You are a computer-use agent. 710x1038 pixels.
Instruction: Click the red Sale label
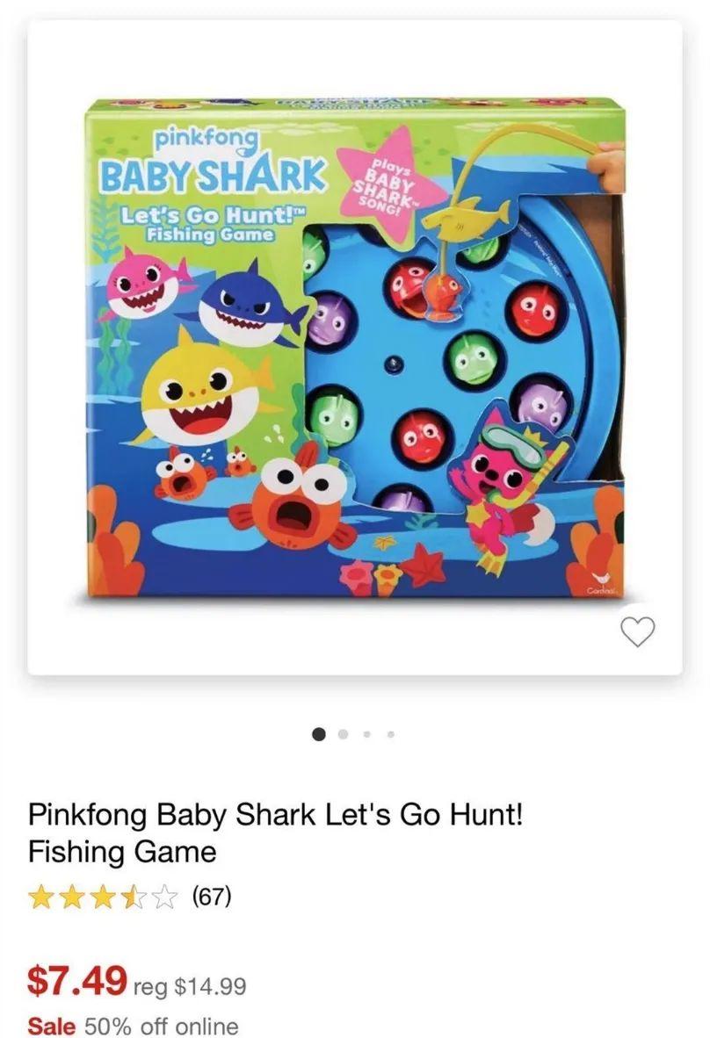[x=52, y=1026]
